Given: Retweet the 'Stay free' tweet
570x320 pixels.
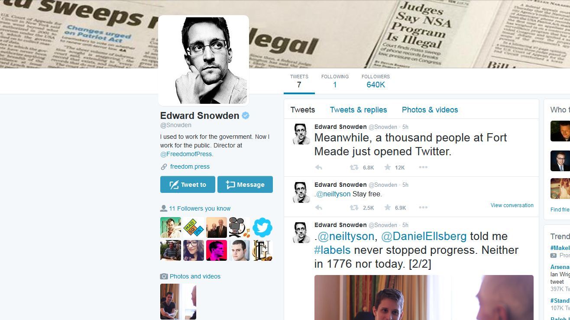Looking at the screenshot, I should [354, 208].
